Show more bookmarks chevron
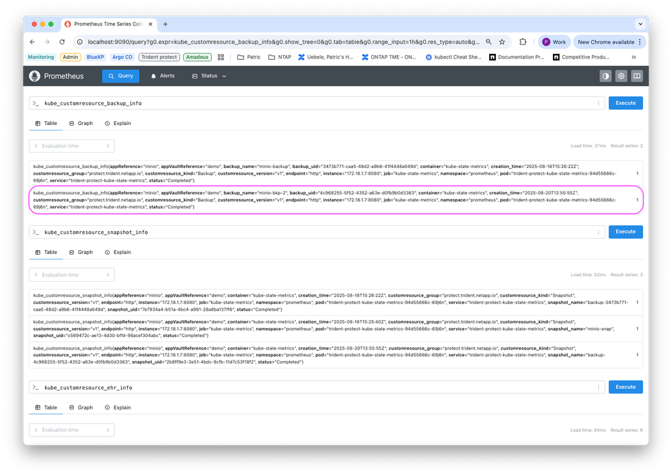The width and height of the screenshot is (672, 476). pyautogui.click(x=634, y=57)
